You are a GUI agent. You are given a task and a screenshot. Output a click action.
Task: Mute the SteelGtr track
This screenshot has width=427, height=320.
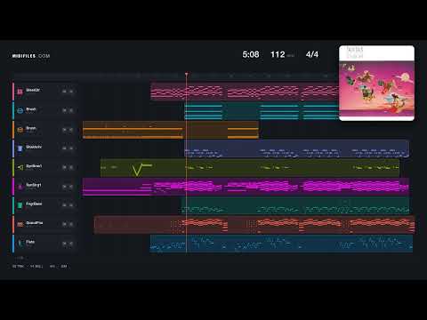coord(64,92)
